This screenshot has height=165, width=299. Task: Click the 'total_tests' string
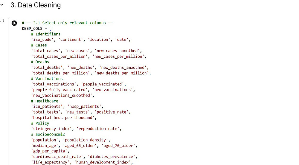(46, 112)
